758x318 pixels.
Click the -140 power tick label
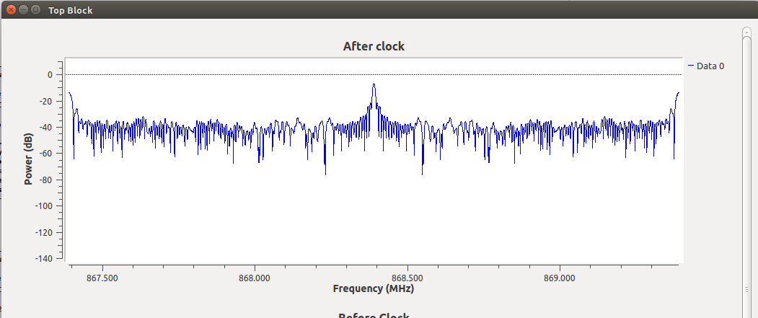coord(43,259)
